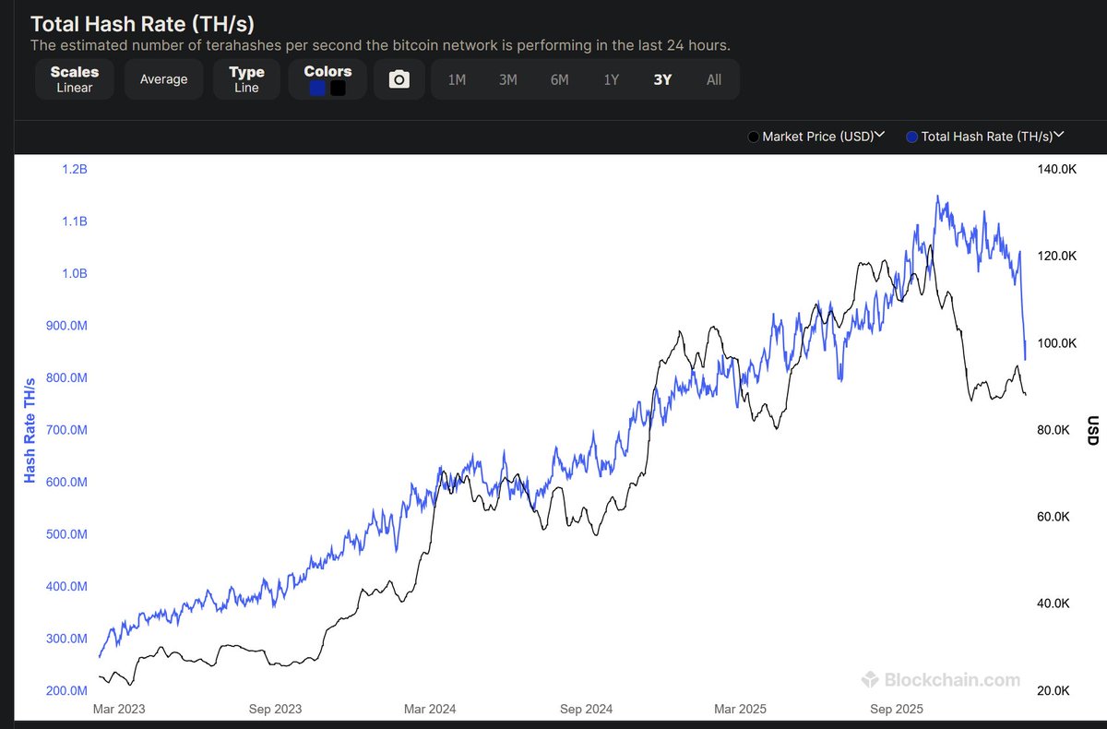Open the Colors picker button
Screen dimensions: 1107x729
tap(327, 79)
